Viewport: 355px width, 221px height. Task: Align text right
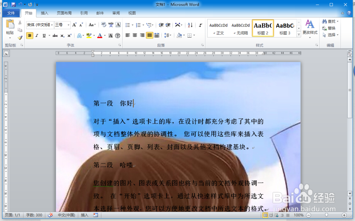point(142,35)
